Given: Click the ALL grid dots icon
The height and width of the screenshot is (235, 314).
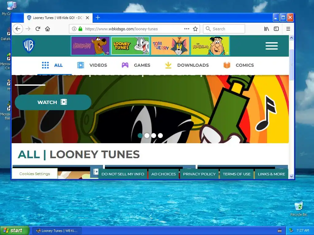Looking at the screenshot, I should (45, 65).
